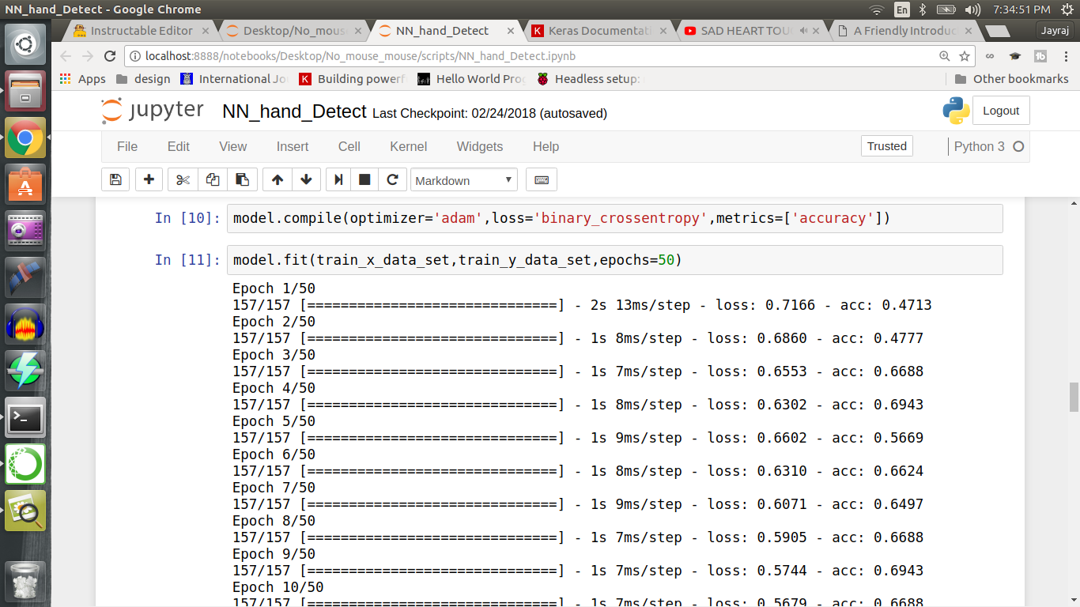
Task: Reload the page in Chrome
Action: [110, 56]
